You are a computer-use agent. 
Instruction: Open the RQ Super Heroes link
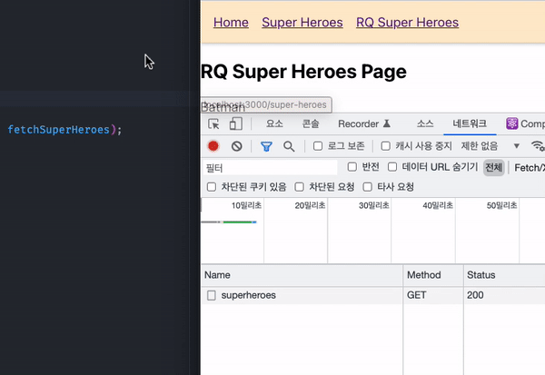[x=407, y=23]
